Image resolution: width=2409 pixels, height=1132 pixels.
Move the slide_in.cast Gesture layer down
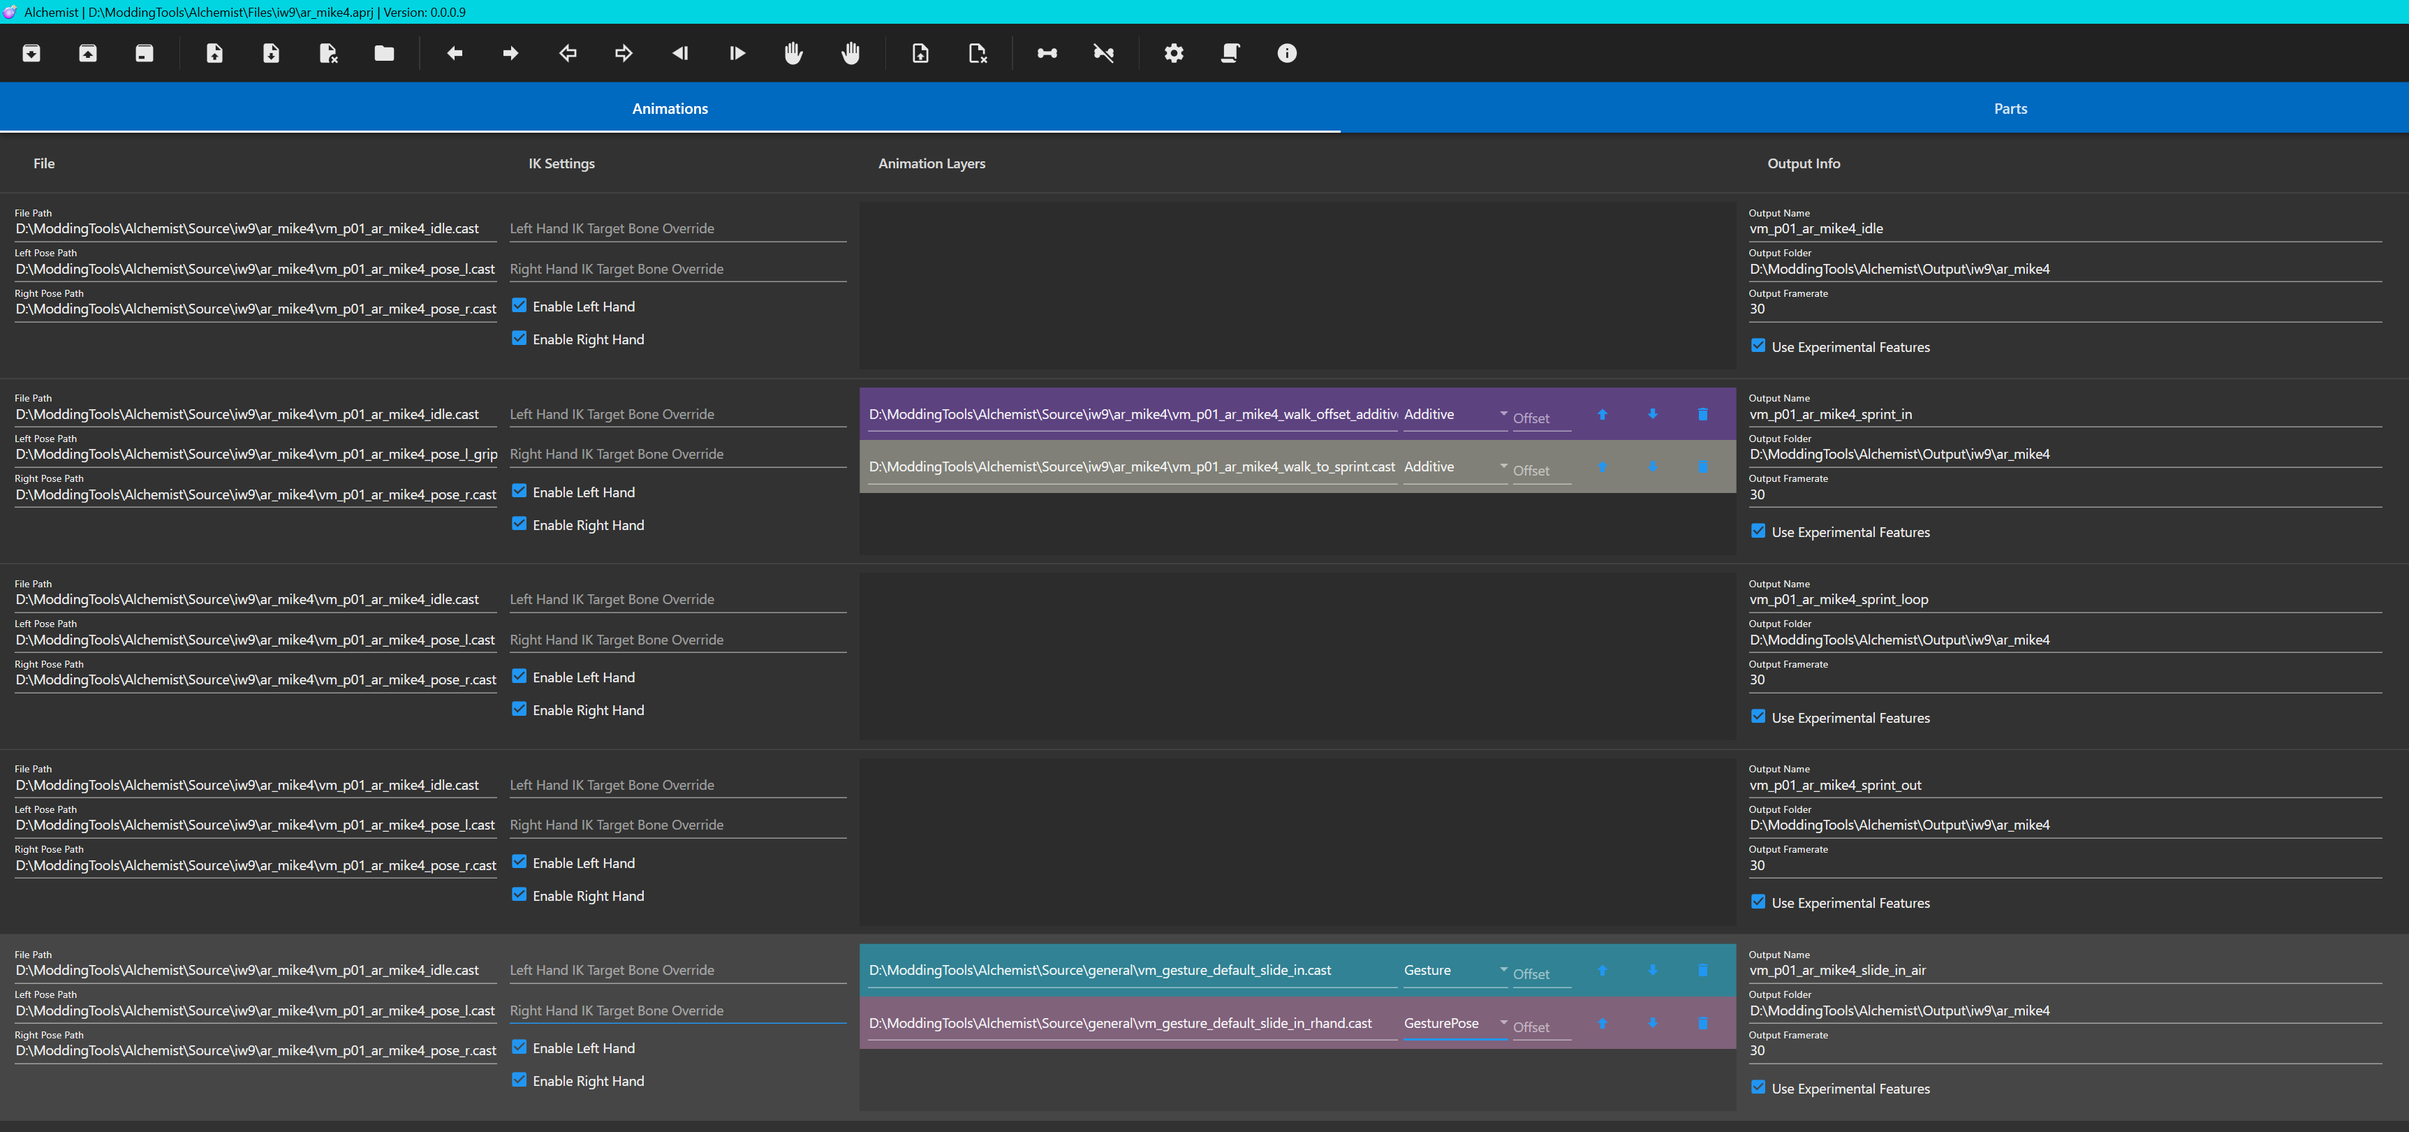1653,970
